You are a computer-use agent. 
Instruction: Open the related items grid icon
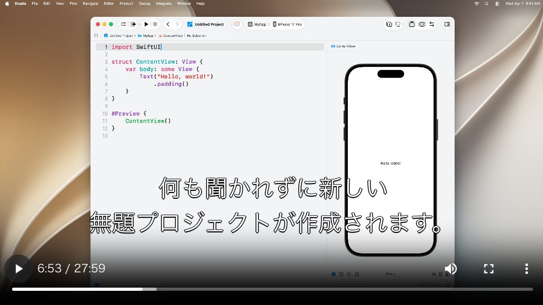tap(96, 36)
